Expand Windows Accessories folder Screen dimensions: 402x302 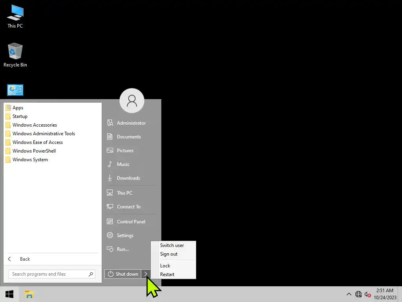click(x=53, y=125)
